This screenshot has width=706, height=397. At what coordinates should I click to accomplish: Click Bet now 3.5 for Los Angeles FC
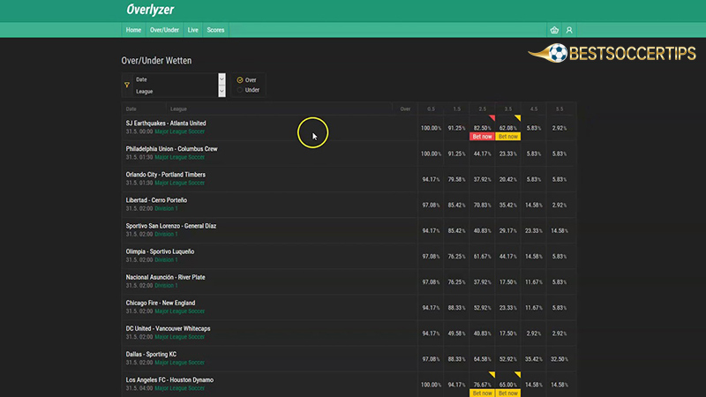point(508,393)
